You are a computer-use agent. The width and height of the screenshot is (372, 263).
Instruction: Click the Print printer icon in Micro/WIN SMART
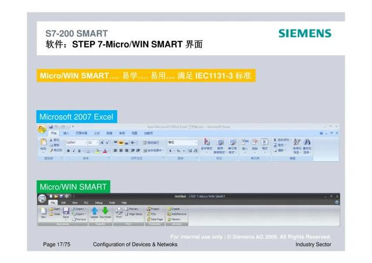tap(119, 211)
